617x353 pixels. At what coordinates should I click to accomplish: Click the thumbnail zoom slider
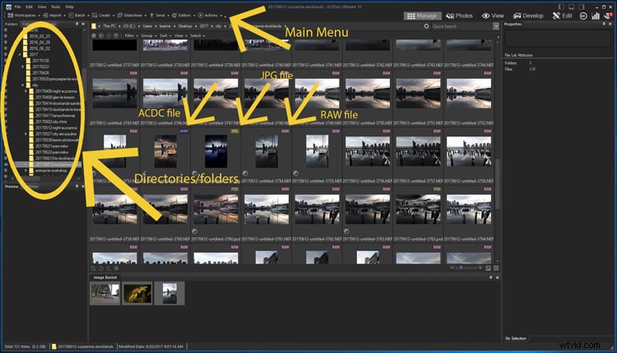[x=466, y=268]
